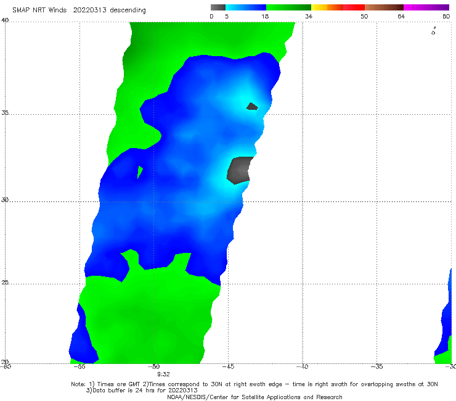Click the latitude axis label '35'

pos(5,112)
